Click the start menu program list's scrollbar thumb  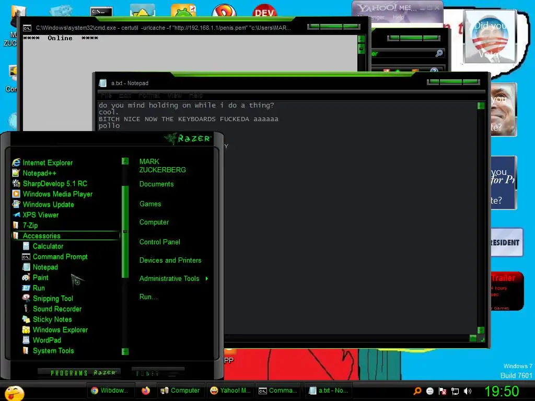click(x=125, y=232)
